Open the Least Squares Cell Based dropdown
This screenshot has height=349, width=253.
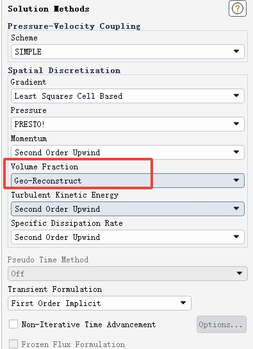coord(127,96)
